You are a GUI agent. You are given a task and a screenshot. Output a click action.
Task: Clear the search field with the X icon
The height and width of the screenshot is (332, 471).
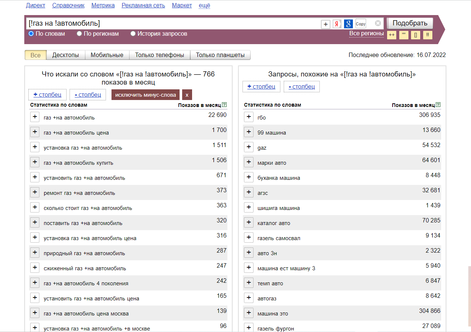tap(378, 23)
